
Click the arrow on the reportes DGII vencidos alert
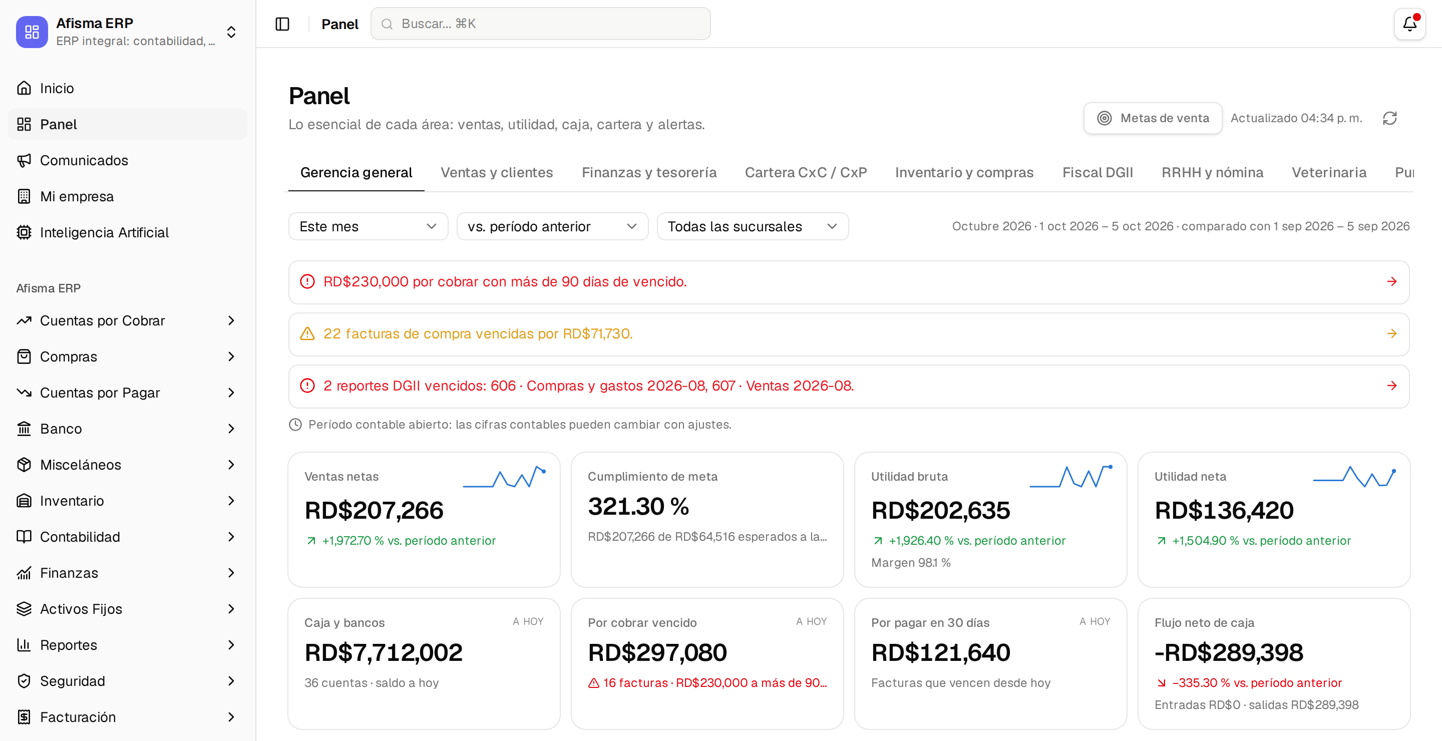(x=1391, y=386)
